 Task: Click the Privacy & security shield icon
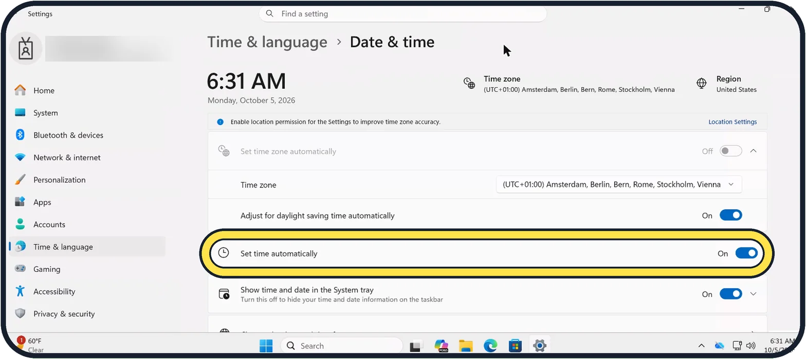pyautogui.click(x=20, y=313)
